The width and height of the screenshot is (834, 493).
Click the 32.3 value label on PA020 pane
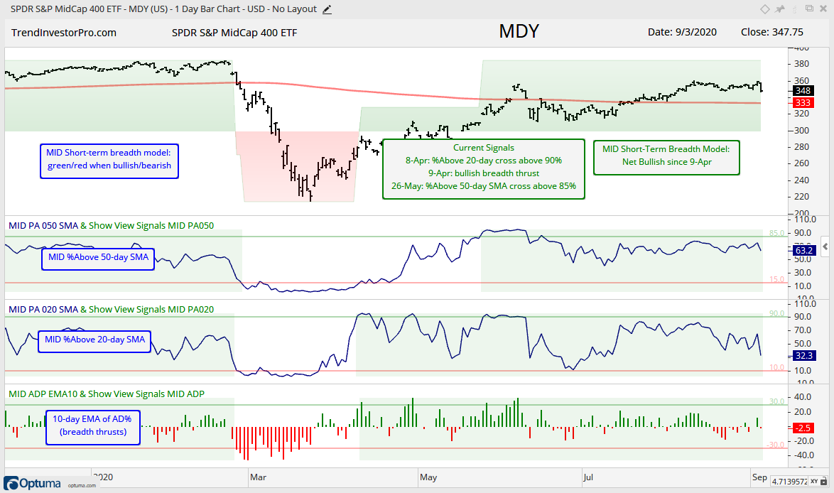[803, 355]
